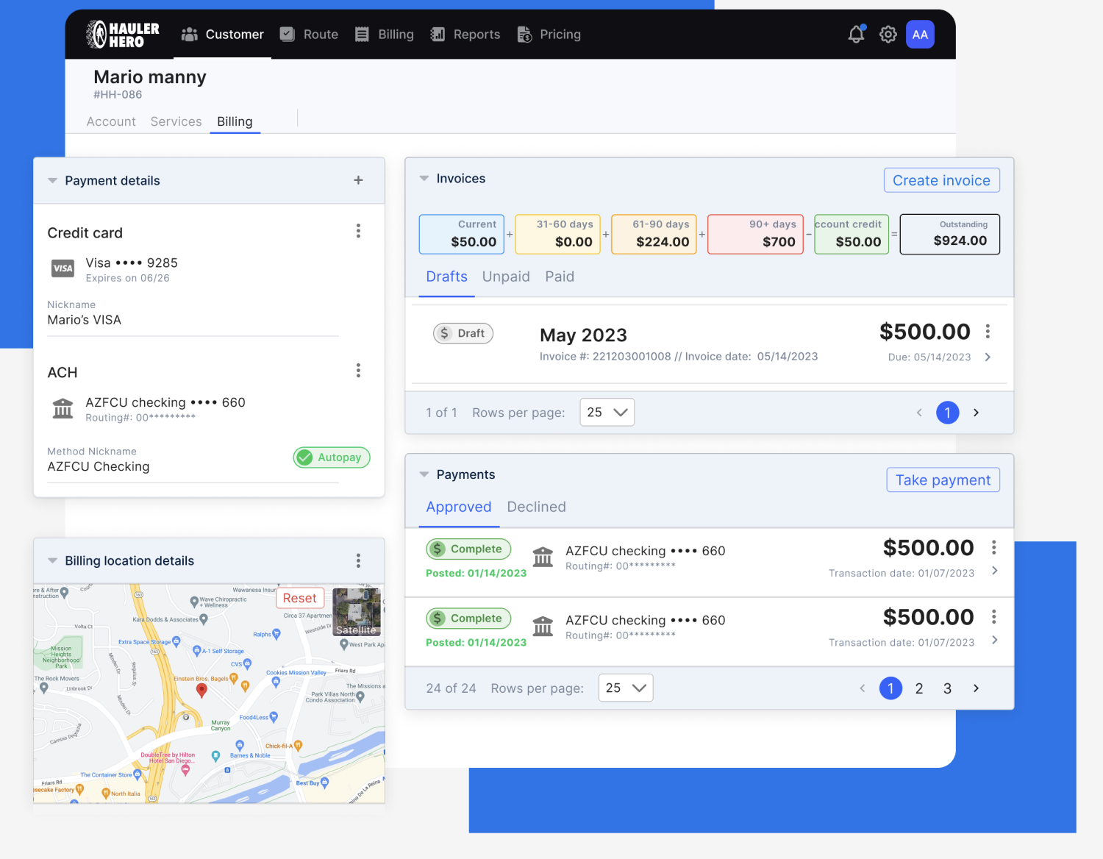The height and width of the screenshot is (859, 1103).
Task: Click the Hauler Hero logo
Action: pyautogui.click(x=122, y=33)
